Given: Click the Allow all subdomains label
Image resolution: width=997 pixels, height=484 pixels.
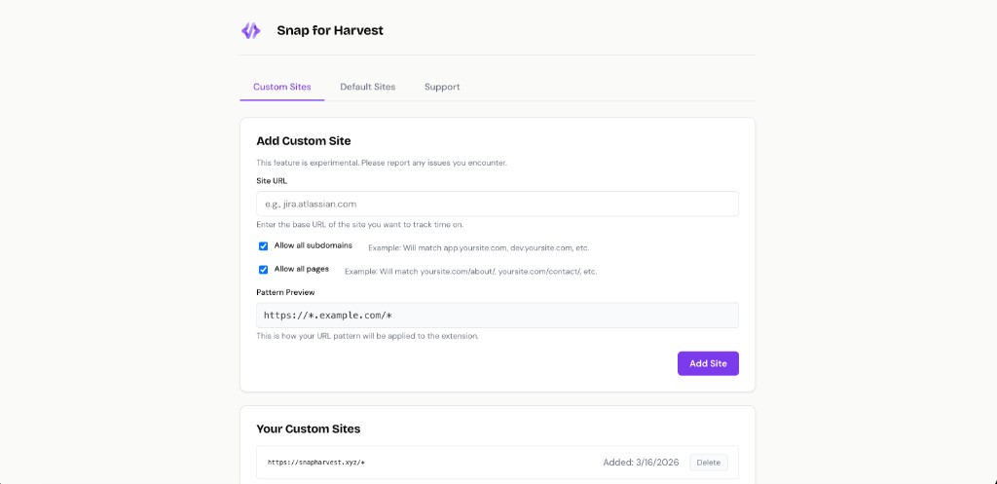Looking at the screenshot, I should pyautogui.click(x=313, y=245).
